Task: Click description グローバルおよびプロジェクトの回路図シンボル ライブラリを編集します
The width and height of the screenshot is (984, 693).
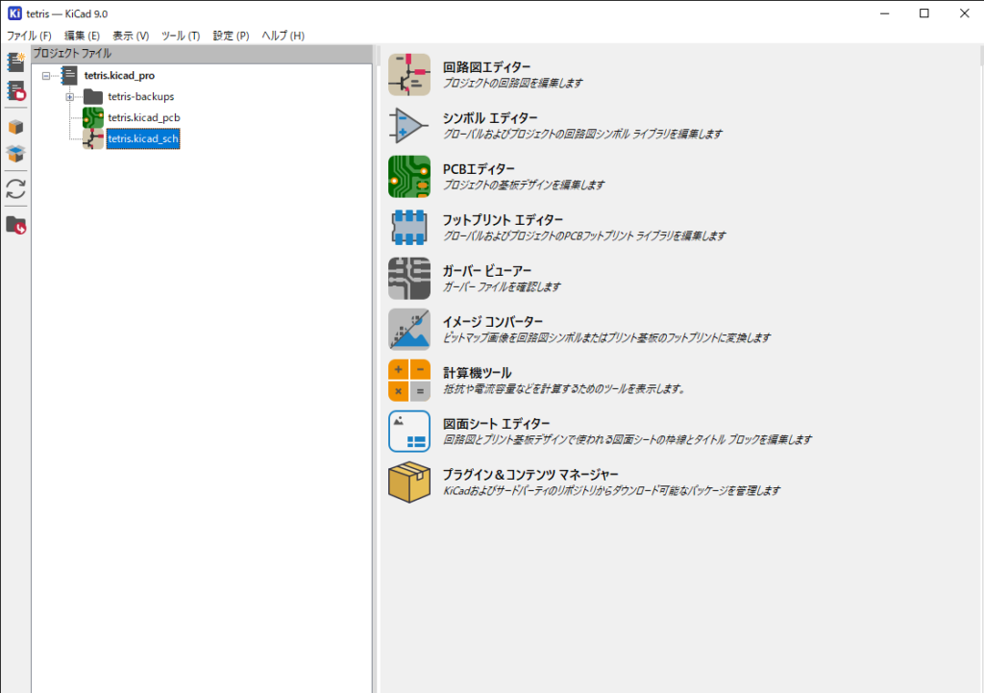Action: click(583, 134)
